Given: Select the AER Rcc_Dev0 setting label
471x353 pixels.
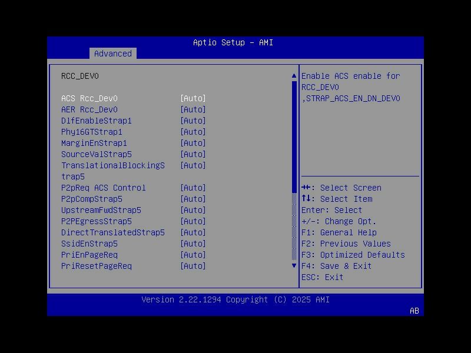Looking at the screenshot, I should pyautogui.click(x=89, y=109).
